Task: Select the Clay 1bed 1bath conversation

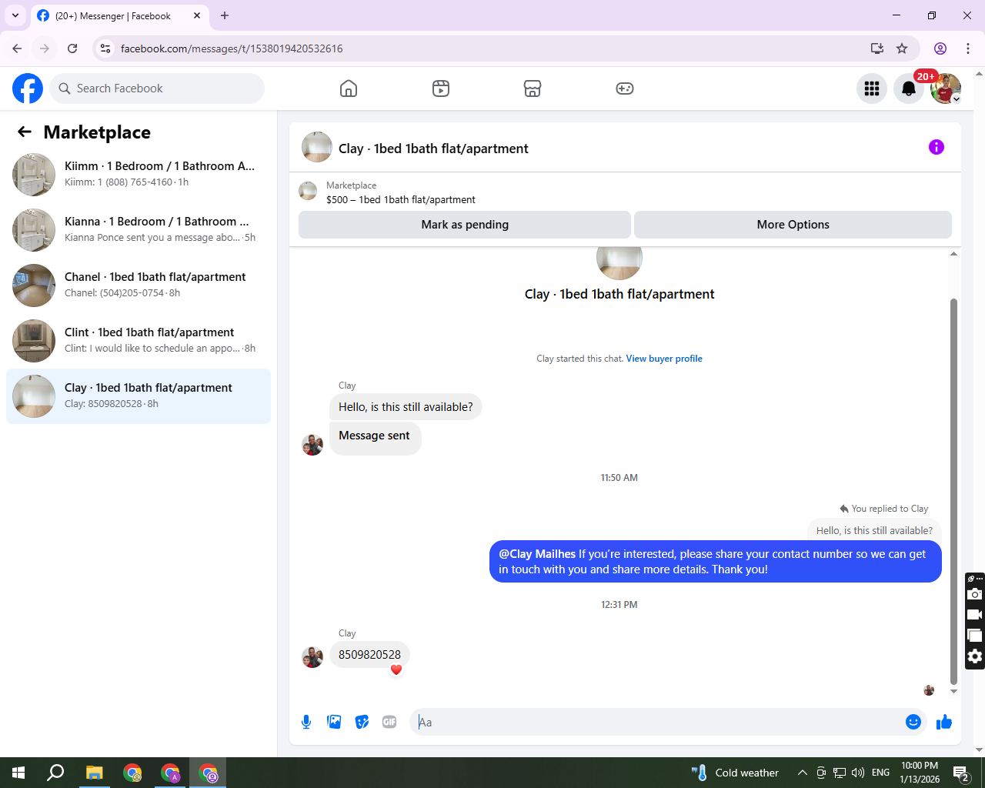Action: tap(139, 396)
